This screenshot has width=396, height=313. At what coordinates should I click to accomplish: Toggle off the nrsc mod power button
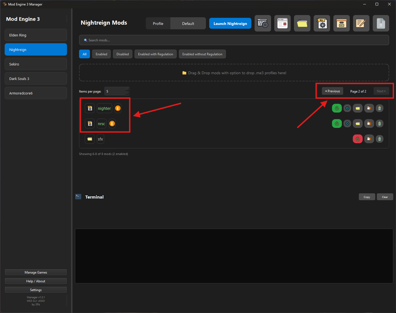point(337,124)
